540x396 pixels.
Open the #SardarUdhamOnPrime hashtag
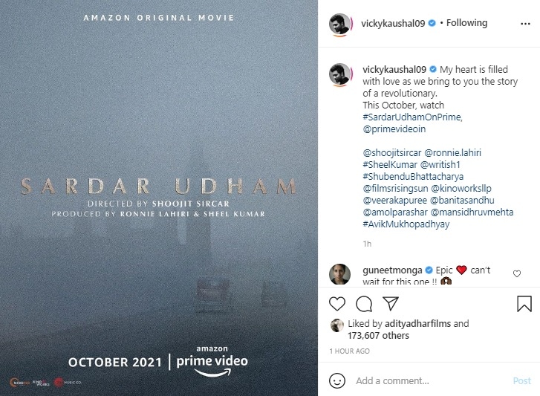(411, 117)
